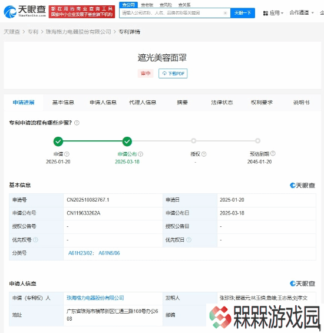The height and width of the screenshot is (333, 324).
Task: Switch to the 申请进展 tab
Action: tap(24, 103)
